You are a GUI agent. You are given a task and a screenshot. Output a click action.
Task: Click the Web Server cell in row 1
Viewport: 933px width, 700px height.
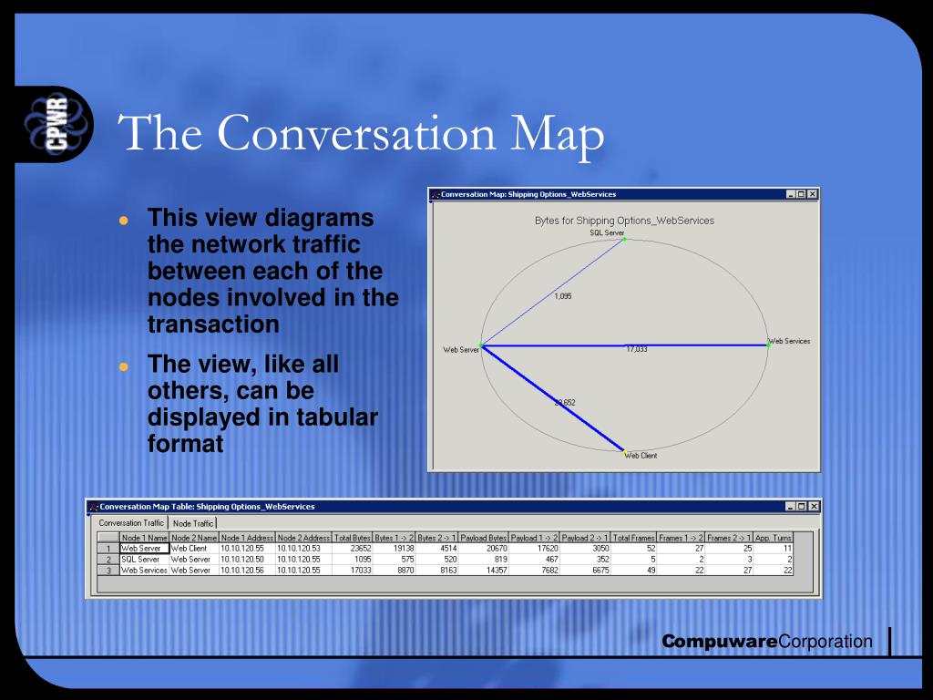coord(145,548)
